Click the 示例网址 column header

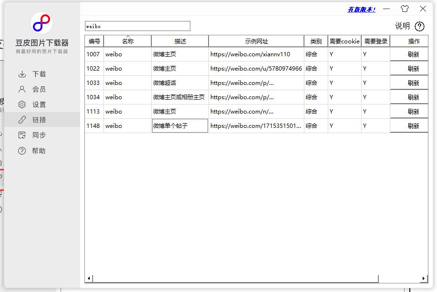(256, 41)
